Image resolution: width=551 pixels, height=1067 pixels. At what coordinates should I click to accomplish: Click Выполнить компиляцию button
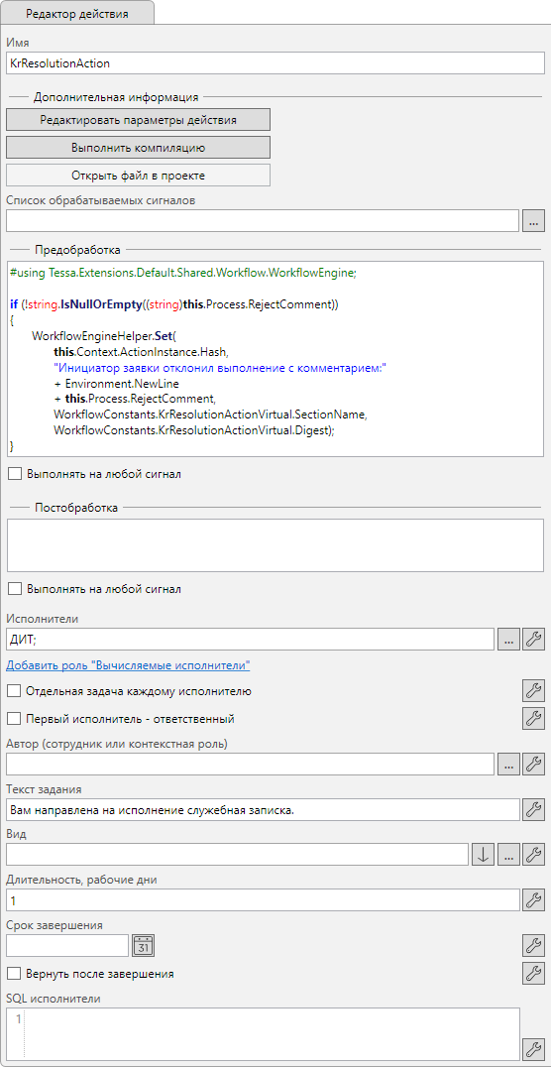tap(138, 147)
